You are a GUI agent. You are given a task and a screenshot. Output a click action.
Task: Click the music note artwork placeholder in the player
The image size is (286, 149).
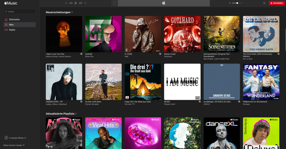114,3
